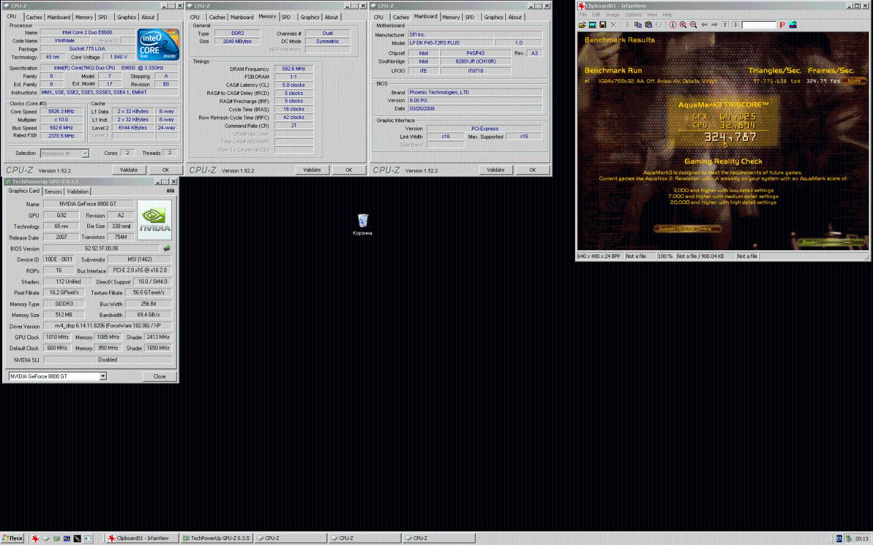Open the Slideshow icon in IrfanView toolbar
Viewport: 873px width, 545px height.
pos(593,25)
